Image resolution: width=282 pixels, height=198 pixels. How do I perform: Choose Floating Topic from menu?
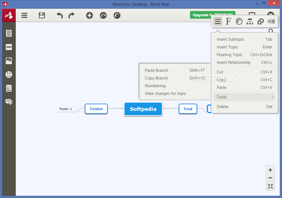(245, 55)
